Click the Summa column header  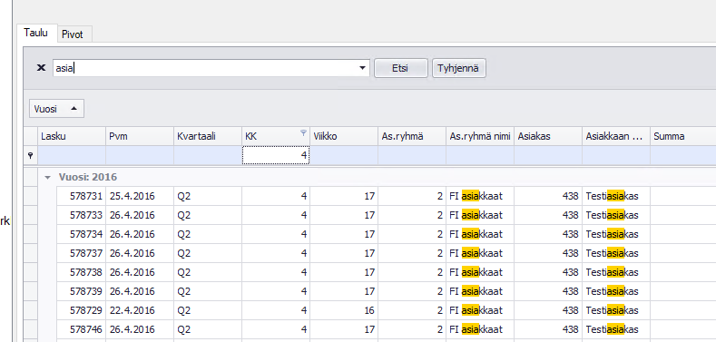[683, 136]
